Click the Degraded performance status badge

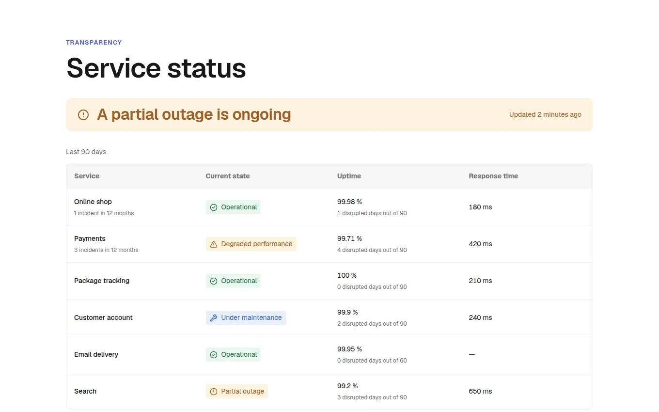(251, 244)
